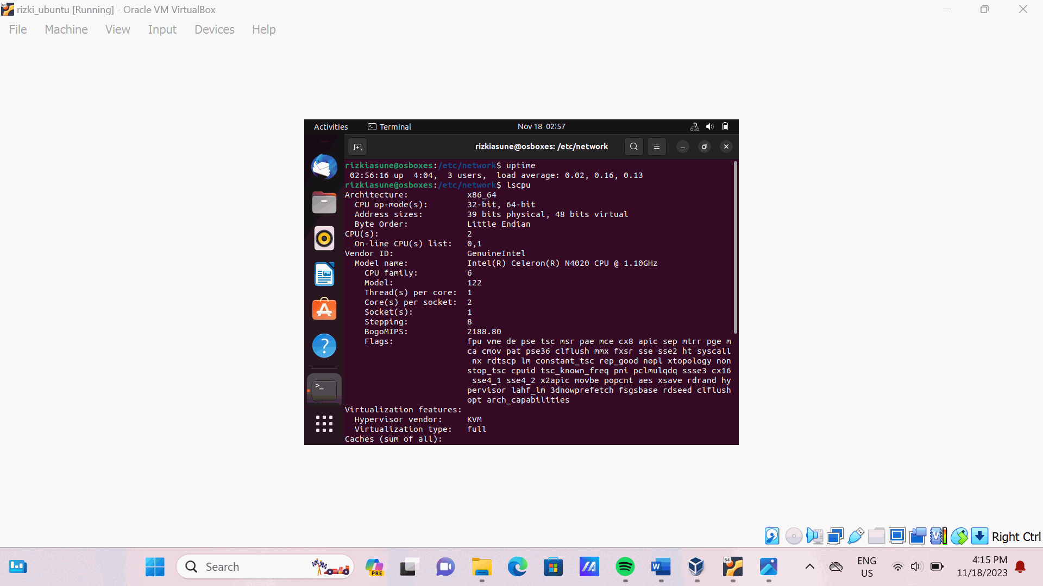Click the terminal vertical scrollbar
This screenshot has width=1043, height=586.
click(x=736, y=247)
